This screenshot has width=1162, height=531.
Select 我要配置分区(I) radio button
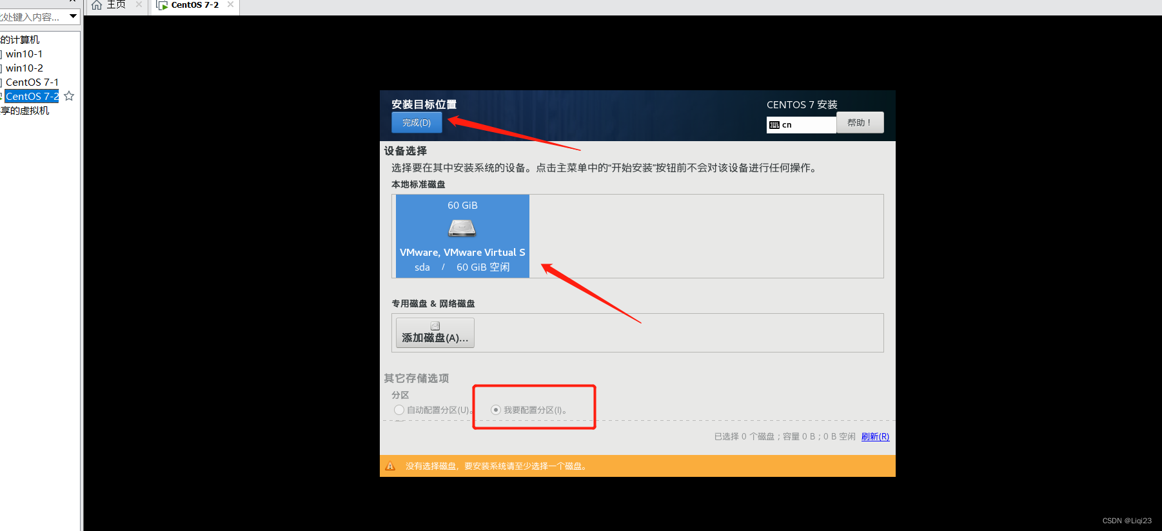click(496, 410)
